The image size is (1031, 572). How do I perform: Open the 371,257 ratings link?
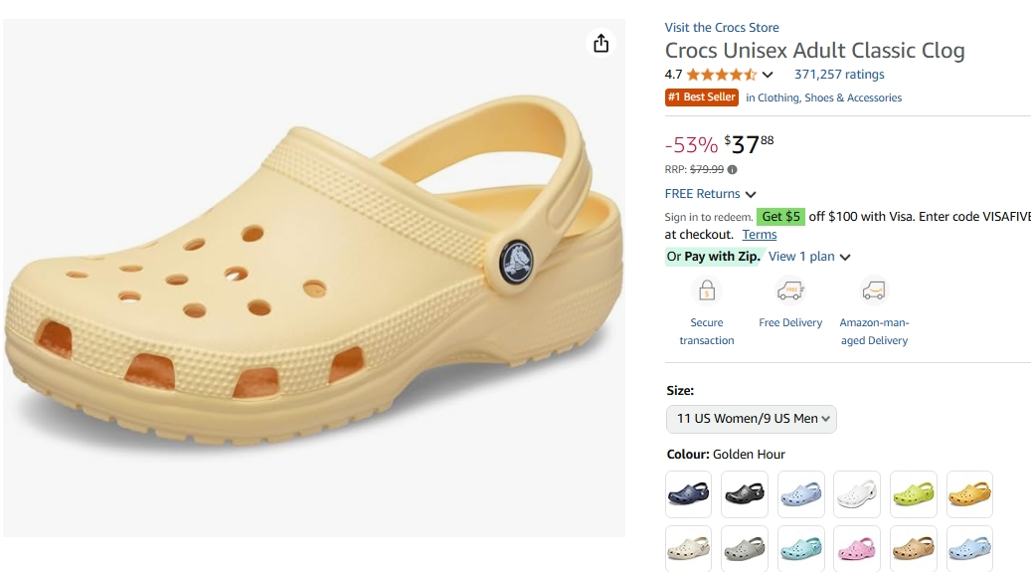click(x=839, y=75)
